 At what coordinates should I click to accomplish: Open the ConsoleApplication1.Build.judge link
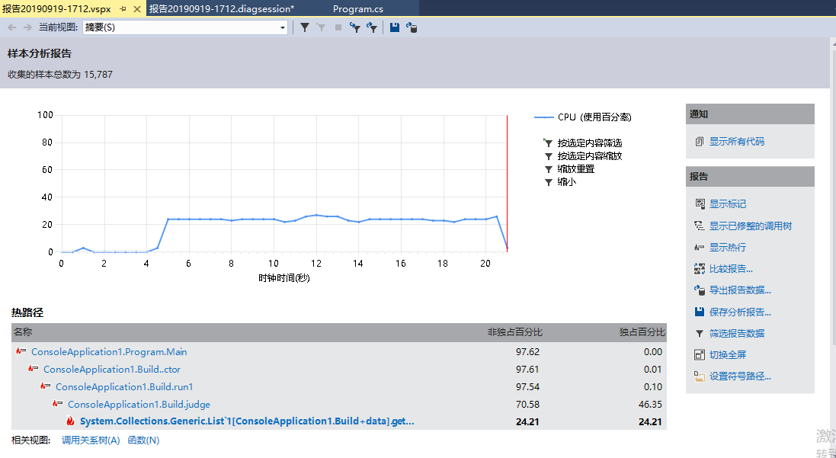(139, 404)
